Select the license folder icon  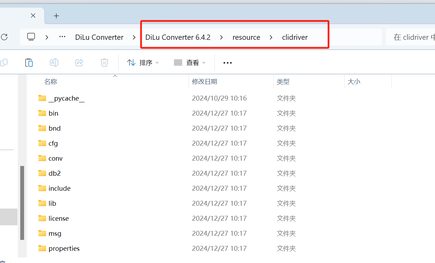click(x=42, y=218)
